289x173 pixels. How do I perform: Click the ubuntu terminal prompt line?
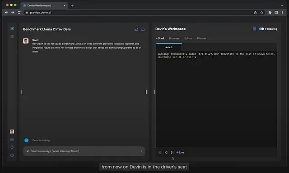(x=177, y=57)
